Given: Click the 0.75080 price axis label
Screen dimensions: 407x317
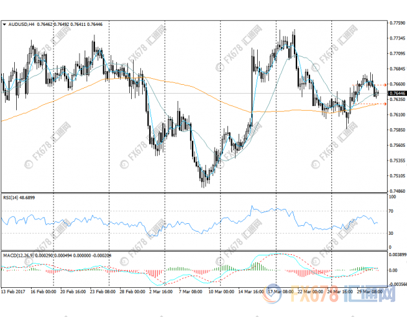Looking at the screenshot, I should coord(397,175).
